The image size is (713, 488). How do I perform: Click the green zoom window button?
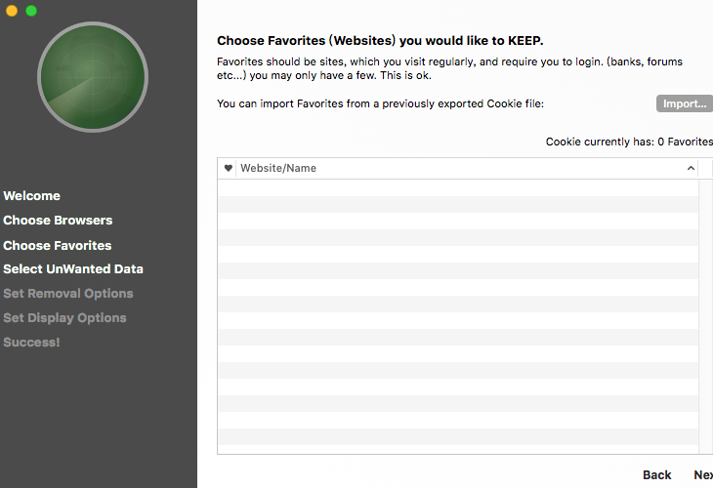pos(31,11)
